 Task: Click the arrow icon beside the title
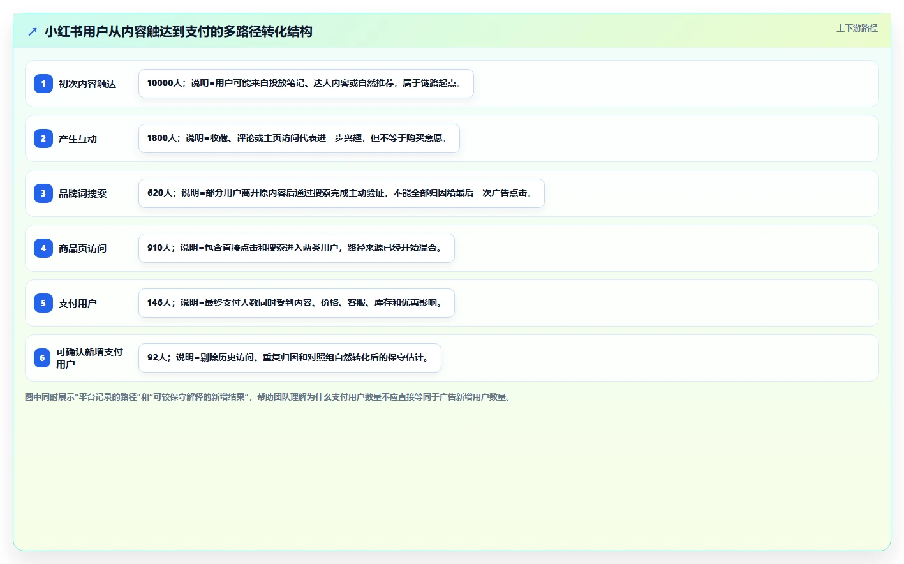[33, 31]
